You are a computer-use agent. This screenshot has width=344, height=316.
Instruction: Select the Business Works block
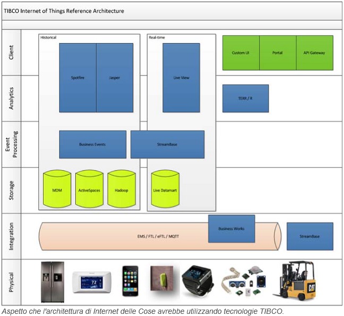tap(231, 229)
